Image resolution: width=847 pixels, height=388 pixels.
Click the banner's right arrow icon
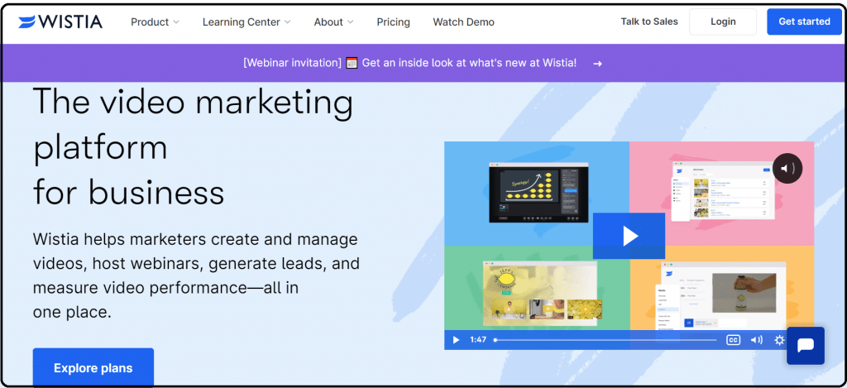(x=597, y=63)
